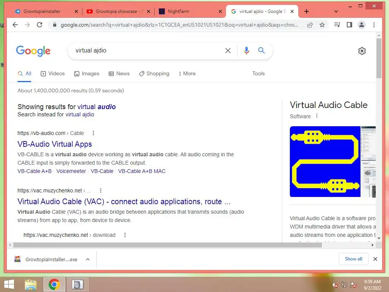
Task: Open a new browser tab
Action: coord(307,11)
